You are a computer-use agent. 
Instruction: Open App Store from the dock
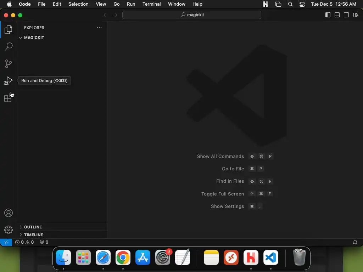(143, 257)
